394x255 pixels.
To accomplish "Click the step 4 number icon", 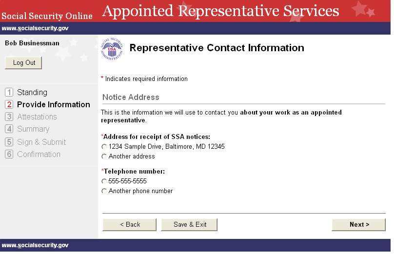I will (x=9, y=129).
